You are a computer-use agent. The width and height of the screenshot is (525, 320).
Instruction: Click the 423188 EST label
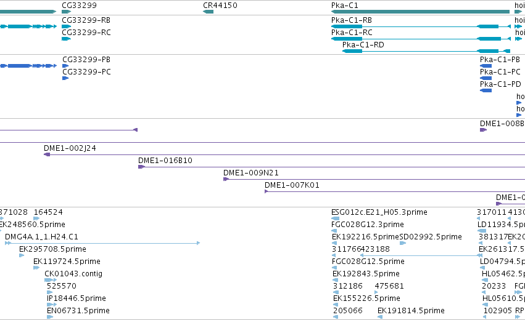click(x=375, y=249)
